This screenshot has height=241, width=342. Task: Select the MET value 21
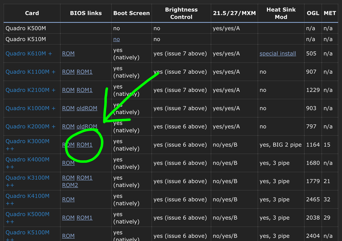coord(327,181)
